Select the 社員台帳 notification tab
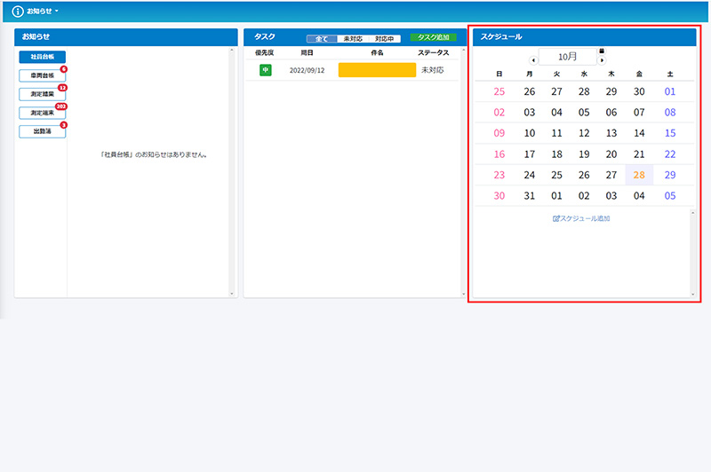The image size is (711, 472). coord(42,57)
